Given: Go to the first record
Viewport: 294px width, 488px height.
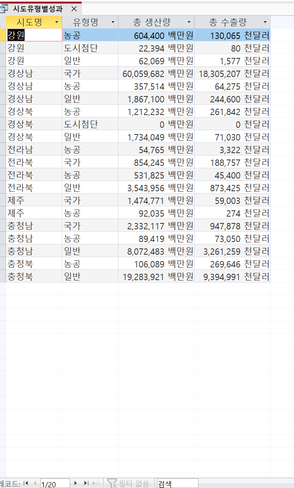Looking at the screenshot, I should tap(26, 483).
